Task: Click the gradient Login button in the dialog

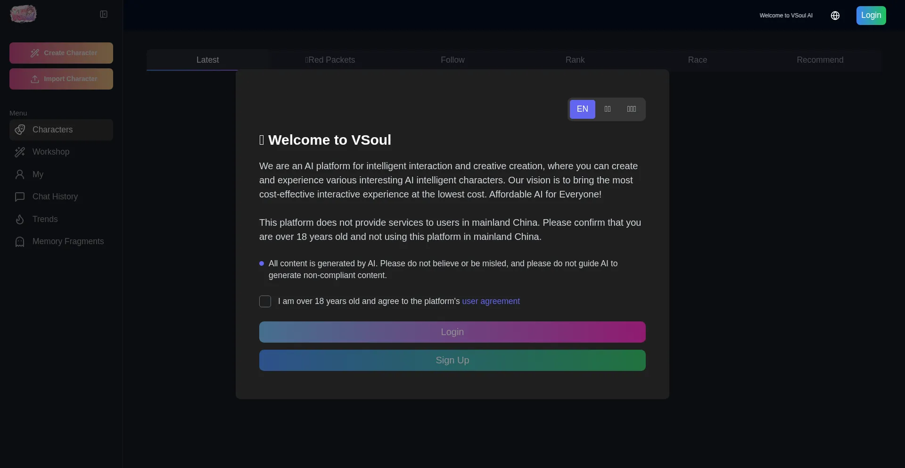Action: coord(452,332)
